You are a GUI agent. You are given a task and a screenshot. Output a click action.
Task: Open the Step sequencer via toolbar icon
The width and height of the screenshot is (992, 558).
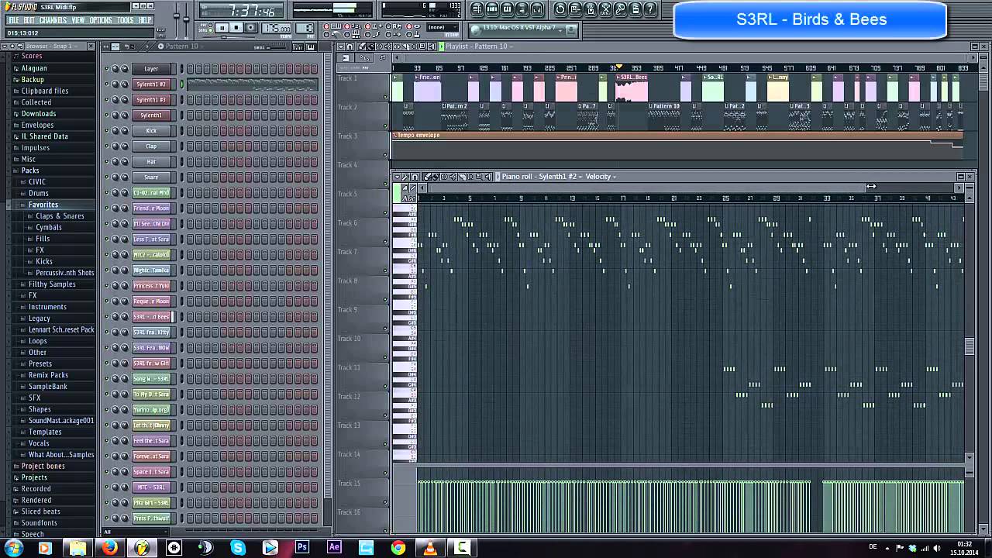point(492,9)
